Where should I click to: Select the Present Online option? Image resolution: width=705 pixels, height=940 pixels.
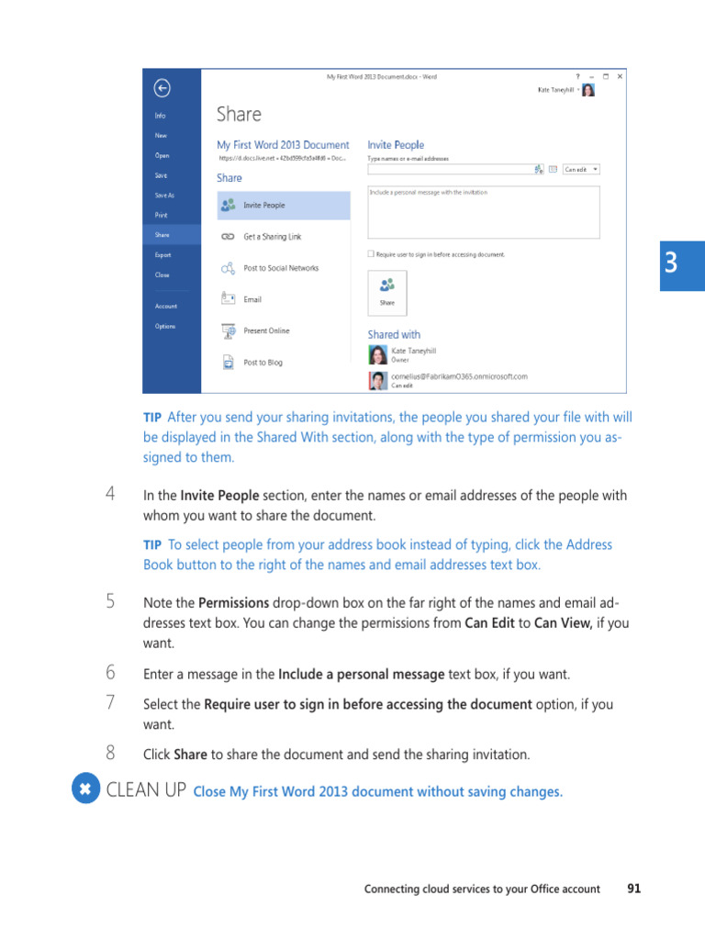tap(284, 330)
